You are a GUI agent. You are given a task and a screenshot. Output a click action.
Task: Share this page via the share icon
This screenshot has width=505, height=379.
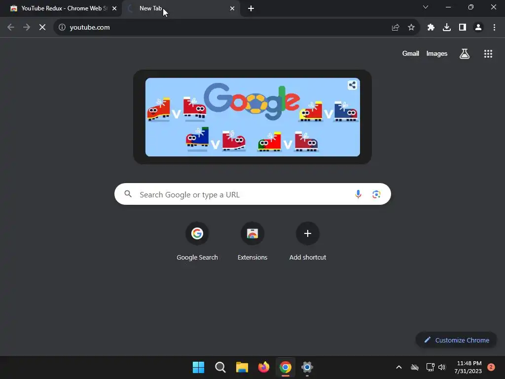point(396,28)
